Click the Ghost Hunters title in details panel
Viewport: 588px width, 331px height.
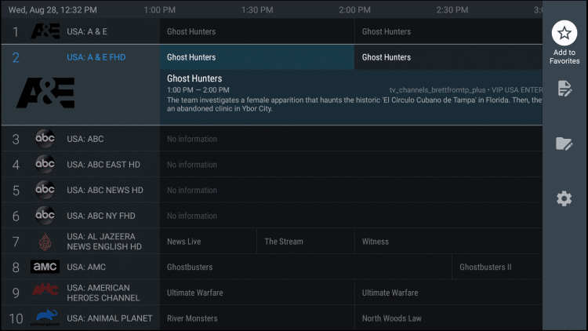pyautogui.click(x=194, y=78)
